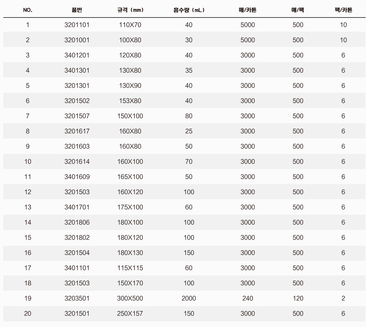Select the 180X130 size cell
This screenshot has height=327, width=366.
(x=130, y=253)
